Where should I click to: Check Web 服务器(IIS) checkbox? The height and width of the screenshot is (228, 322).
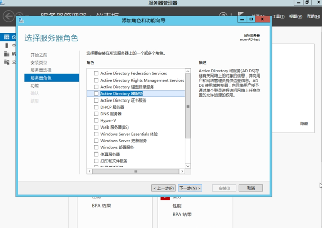[x=96, y=127]
